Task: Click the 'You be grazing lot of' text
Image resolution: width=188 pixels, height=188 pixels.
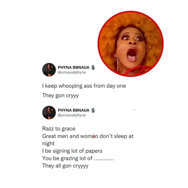Action: [67, 158]
